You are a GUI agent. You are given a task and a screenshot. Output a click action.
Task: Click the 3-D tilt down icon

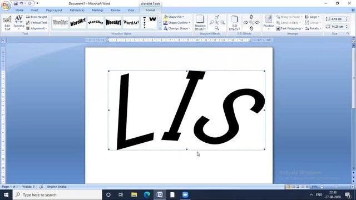coord(251,28)
